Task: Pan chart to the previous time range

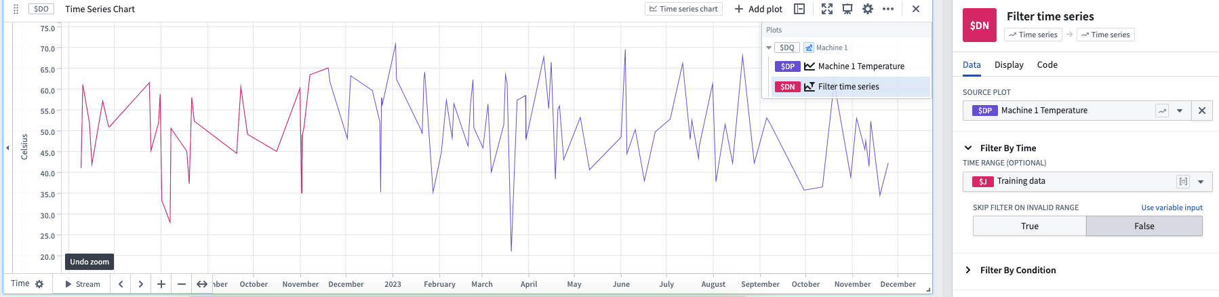Action: (121, 284)
